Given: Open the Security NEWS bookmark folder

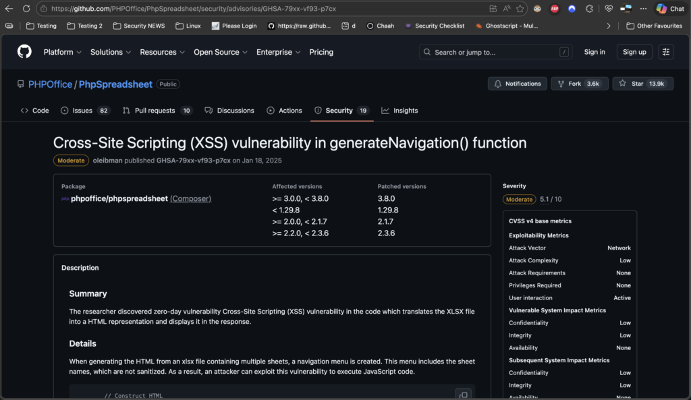Looking at the screenshot, I should coord(139,26).
